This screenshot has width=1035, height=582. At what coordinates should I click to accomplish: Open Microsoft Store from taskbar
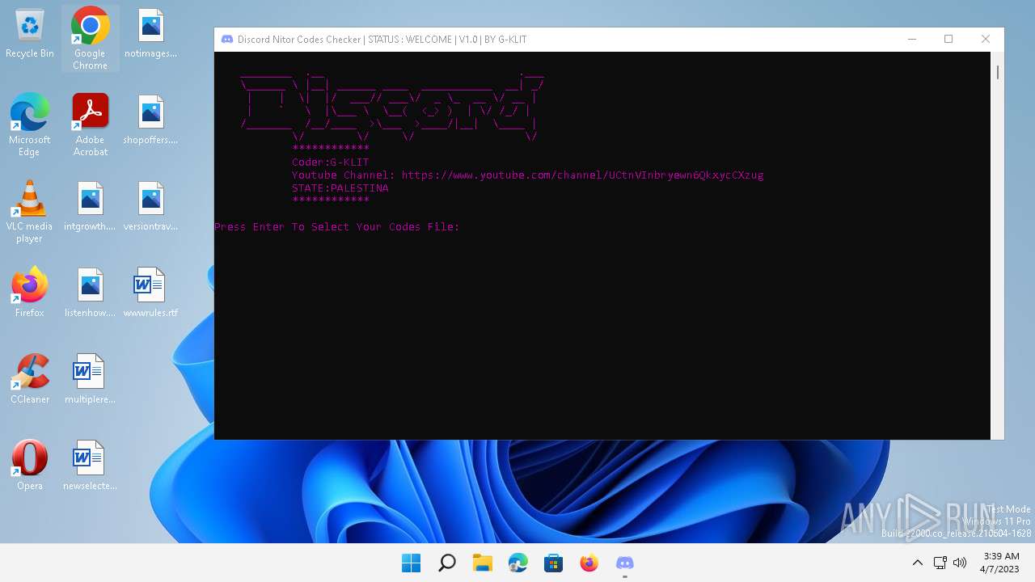[x=554, y=563]
